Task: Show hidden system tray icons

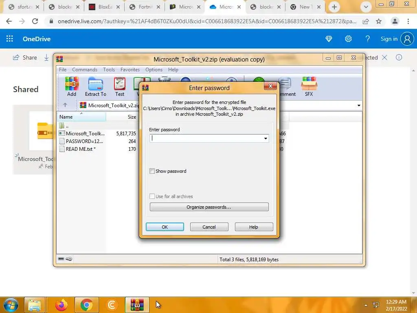Action: point(366,305)
